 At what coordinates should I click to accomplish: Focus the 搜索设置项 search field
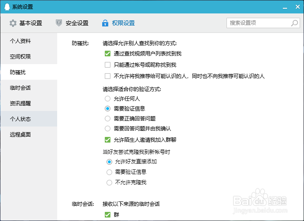(263, 23)
